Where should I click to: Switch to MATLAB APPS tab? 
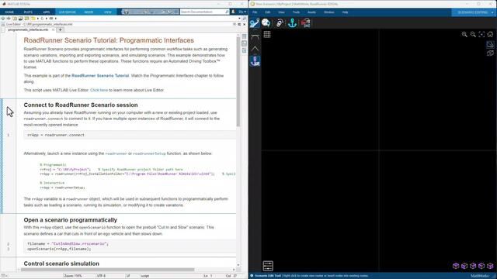tap(47, 12)
